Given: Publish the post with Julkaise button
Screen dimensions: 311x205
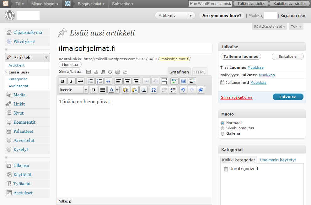Looking at the screenshot, I should (288, 97).
